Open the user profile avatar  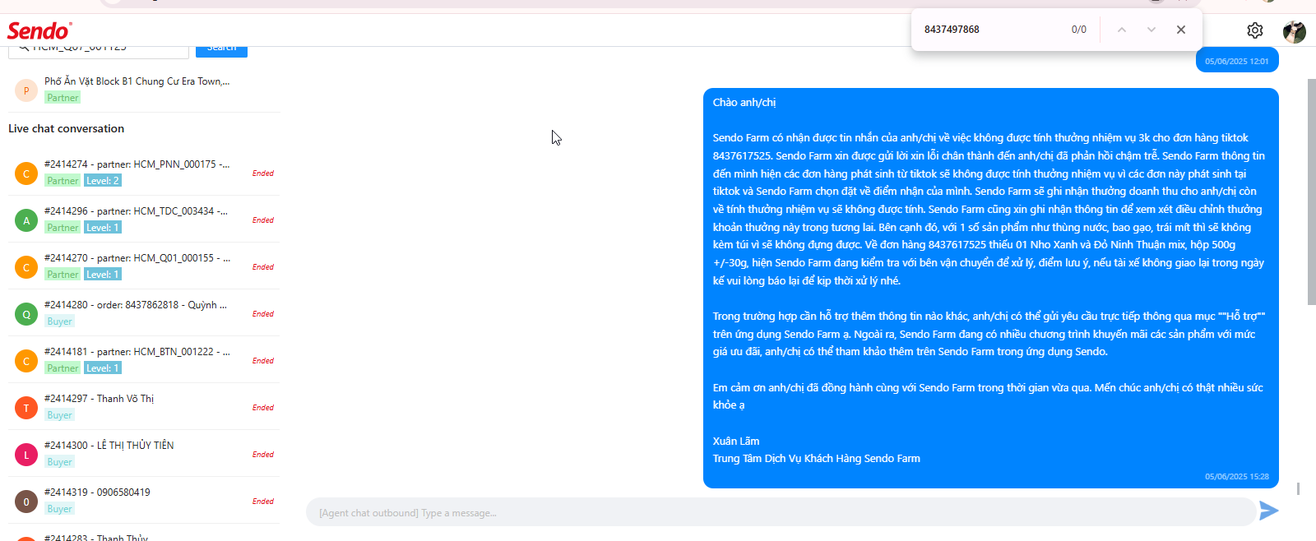1295,31
